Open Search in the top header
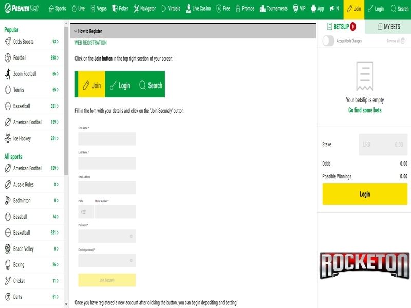Screen dimensions: 411x308 [400, 9]
